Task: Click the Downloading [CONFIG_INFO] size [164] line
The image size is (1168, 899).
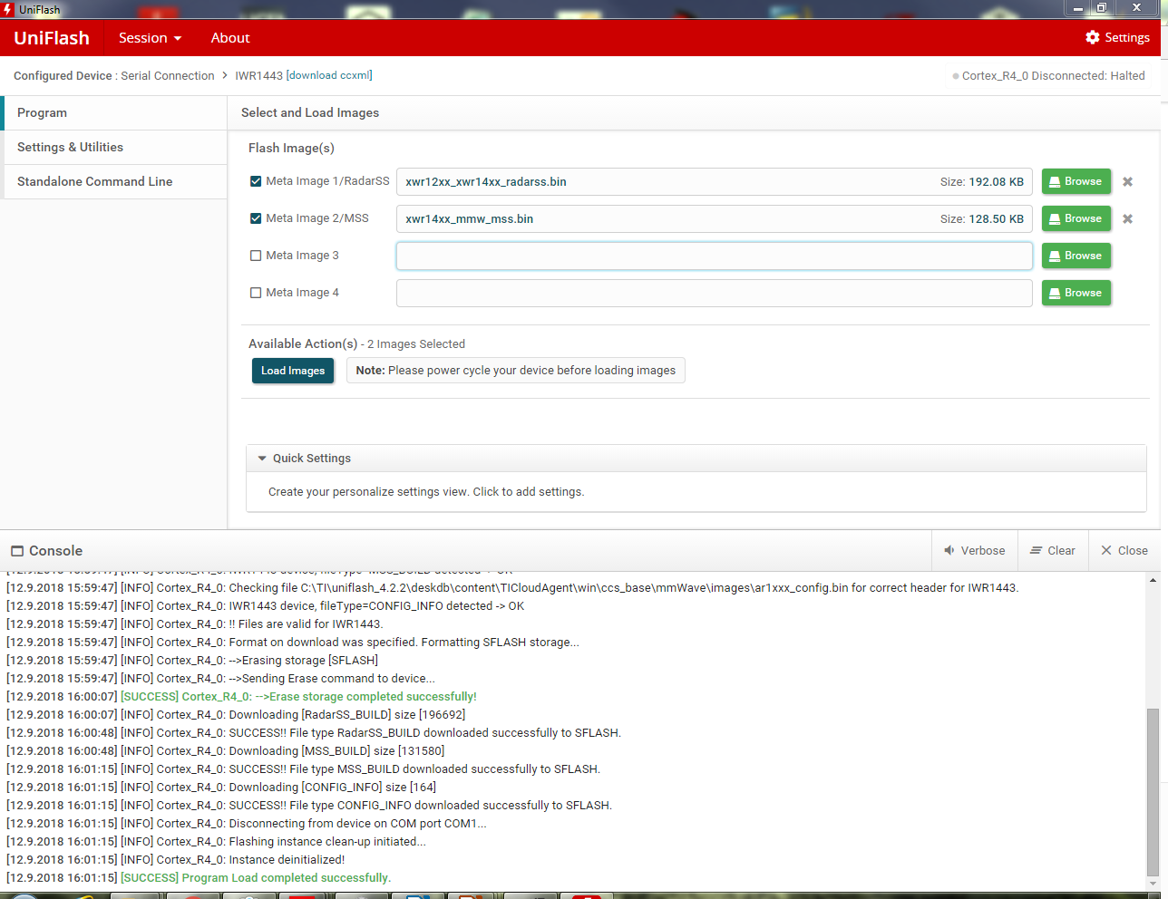Action: [x=221, y=787]
